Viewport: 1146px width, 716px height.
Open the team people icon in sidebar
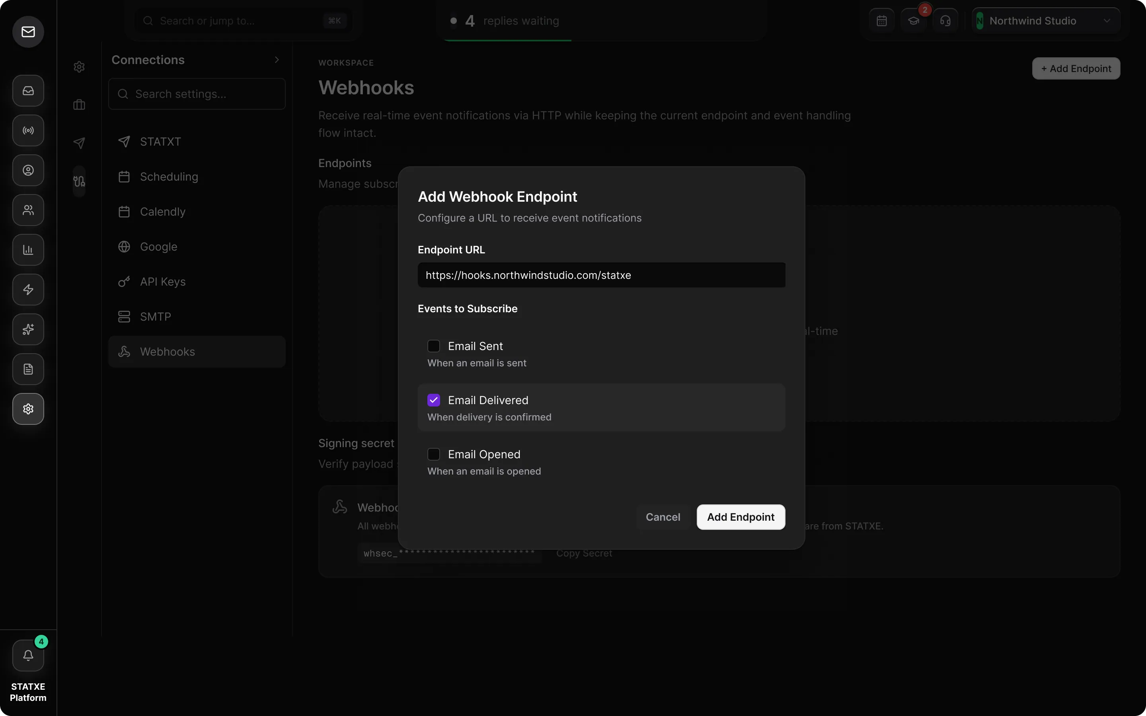pos(28,210)
